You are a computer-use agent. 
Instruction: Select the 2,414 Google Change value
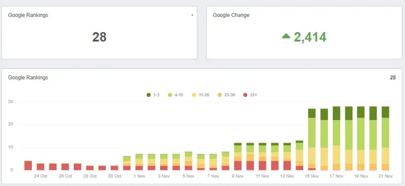pyautogui.click(x=310, y=37)
